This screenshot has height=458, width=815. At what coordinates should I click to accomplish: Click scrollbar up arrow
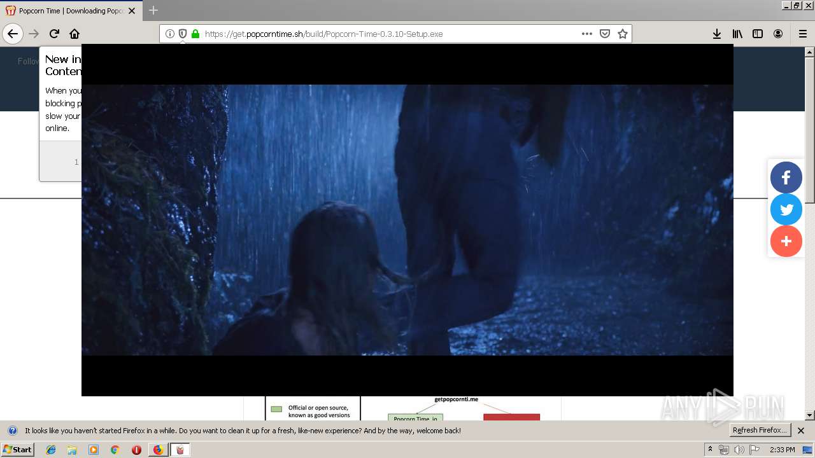810,52
